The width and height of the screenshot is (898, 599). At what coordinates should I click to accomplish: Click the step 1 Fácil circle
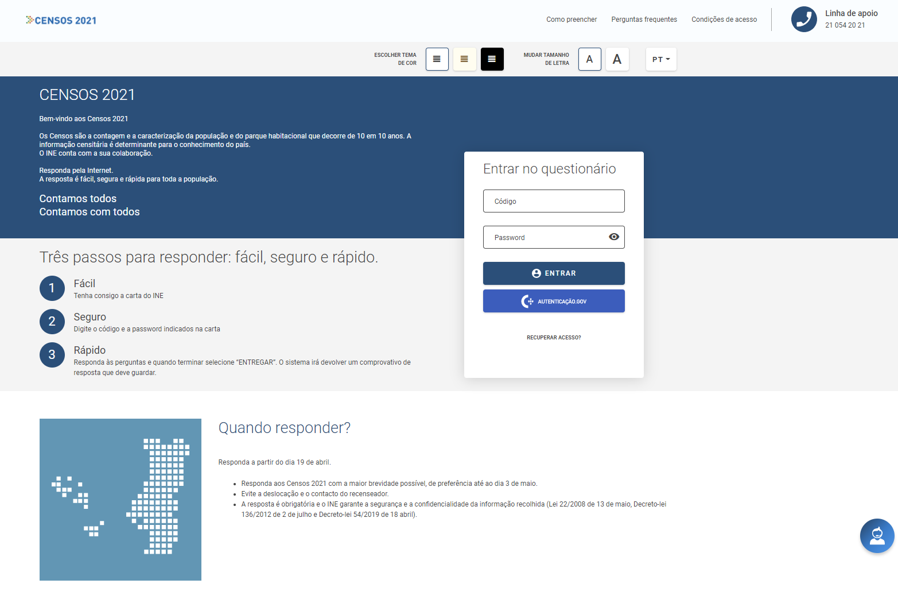pos(52,288)
